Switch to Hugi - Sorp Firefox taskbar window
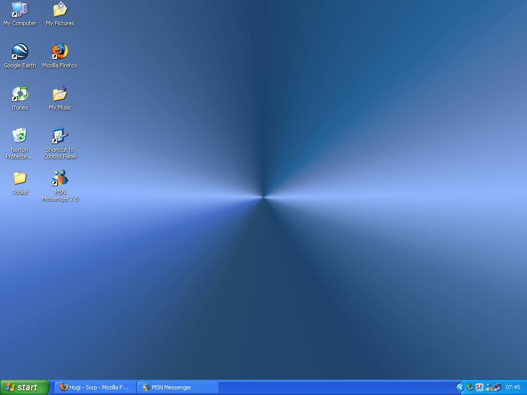The image size is (527, 395). point(95,387)
